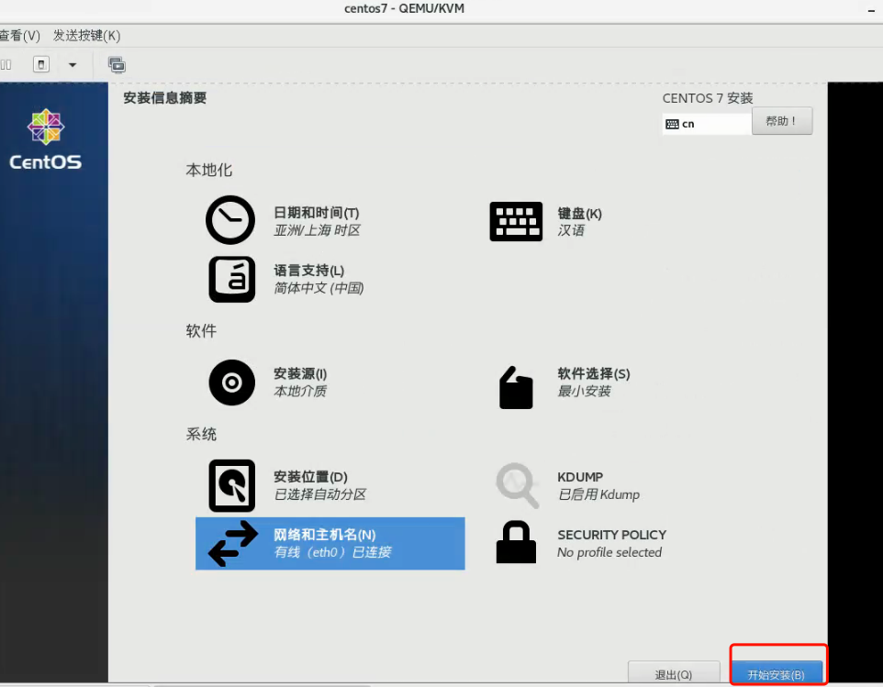The height and width of the screenshot is (687, 883).
Task: Select 安装位置(D) label
Action: (x=310, y=477)
